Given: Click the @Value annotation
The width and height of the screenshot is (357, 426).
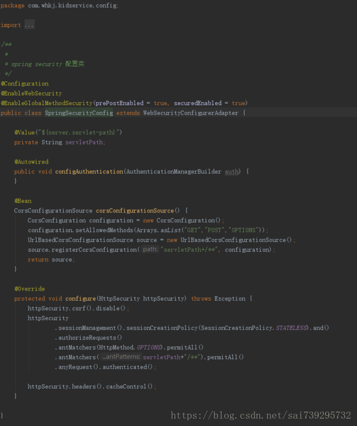Looking at the screenshot, I should point(25,132).
